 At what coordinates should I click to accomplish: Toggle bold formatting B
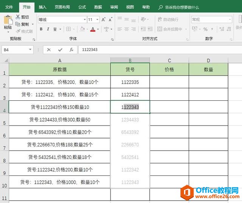[x=41, y=29]
